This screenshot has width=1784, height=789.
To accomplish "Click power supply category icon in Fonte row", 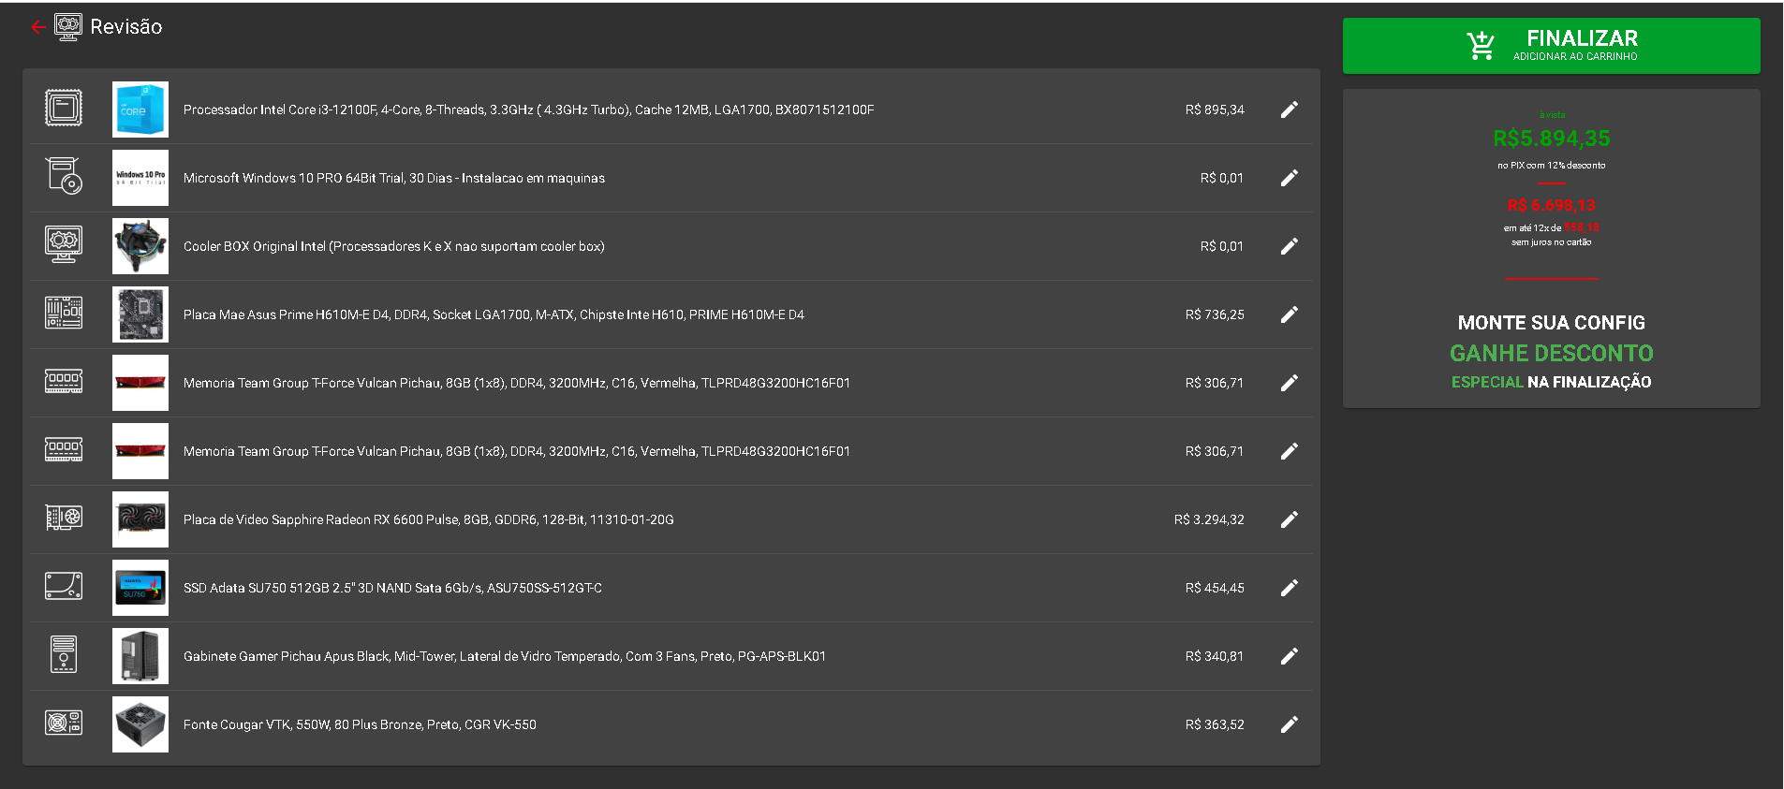I will (64, 723).
